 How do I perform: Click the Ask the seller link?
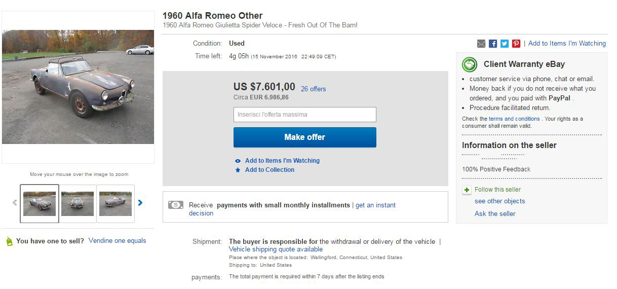click(x=495, y=214)
